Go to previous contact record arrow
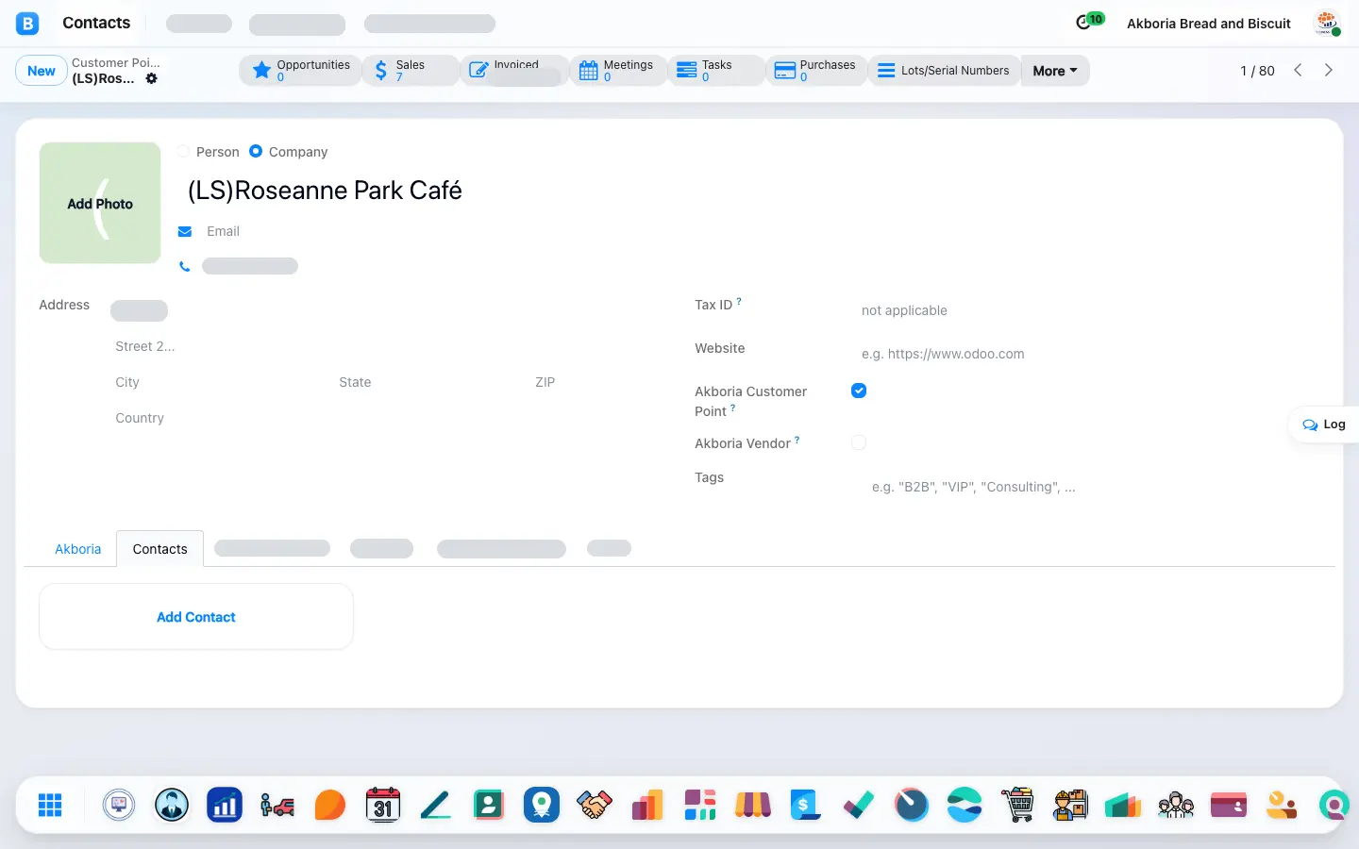1359x849 pixels. click(1298, 70)
